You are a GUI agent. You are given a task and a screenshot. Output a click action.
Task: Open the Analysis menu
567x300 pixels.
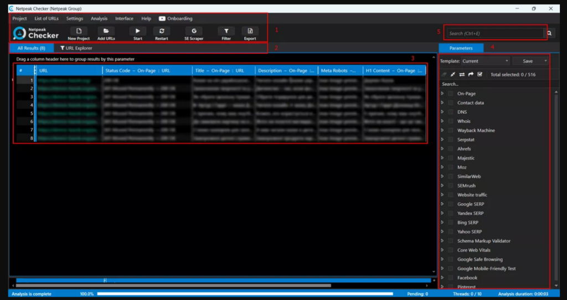tap(99, 18)
